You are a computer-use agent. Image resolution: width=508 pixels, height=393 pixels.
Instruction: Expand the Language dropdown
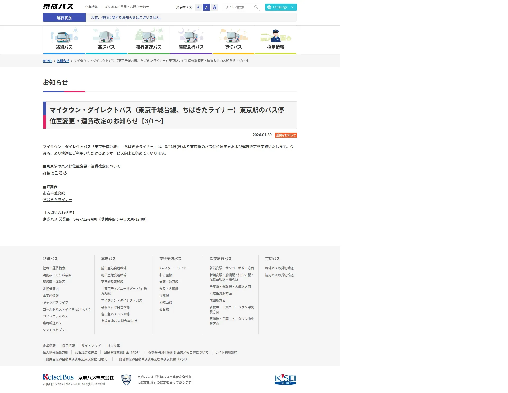(281, 7)
